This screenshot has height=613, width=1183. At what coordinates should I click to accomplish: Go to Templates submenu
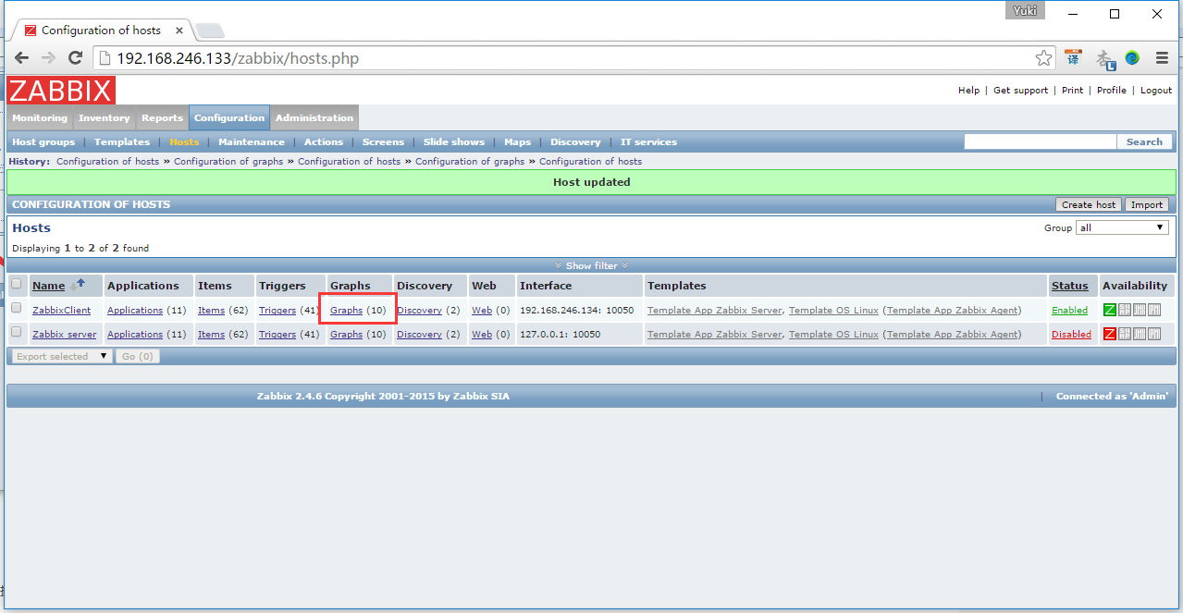coord(122,142)
